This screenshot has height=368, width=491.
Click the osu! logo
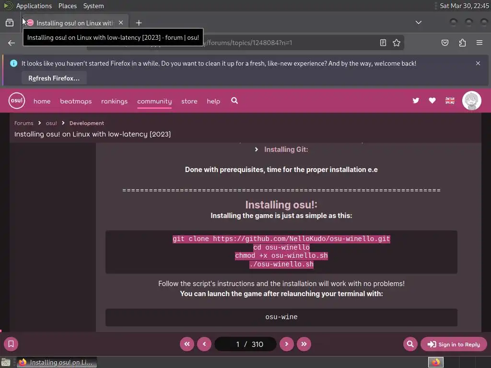point(17,101)
